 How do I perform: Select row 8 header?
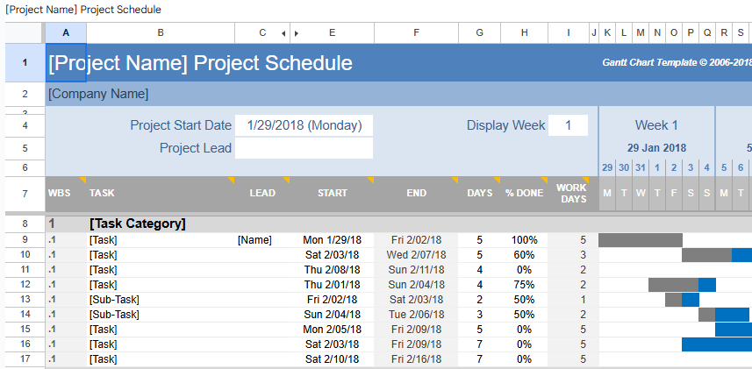[x=25, y=224]
